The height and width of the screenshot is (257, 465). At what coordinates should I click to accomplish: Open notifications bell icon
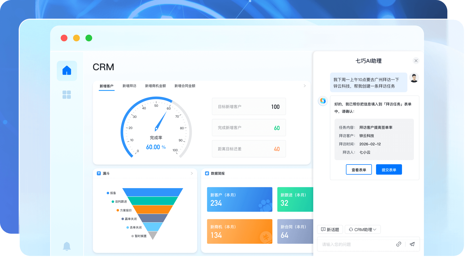[67, 246]
